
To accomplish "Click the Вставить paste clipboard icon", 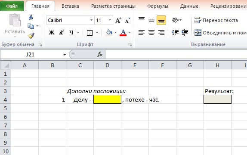I will point(15,20).
